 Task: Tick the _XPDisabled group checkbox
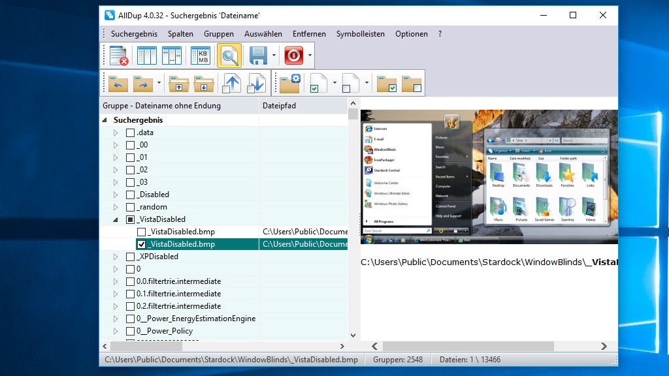coord(131,257)
